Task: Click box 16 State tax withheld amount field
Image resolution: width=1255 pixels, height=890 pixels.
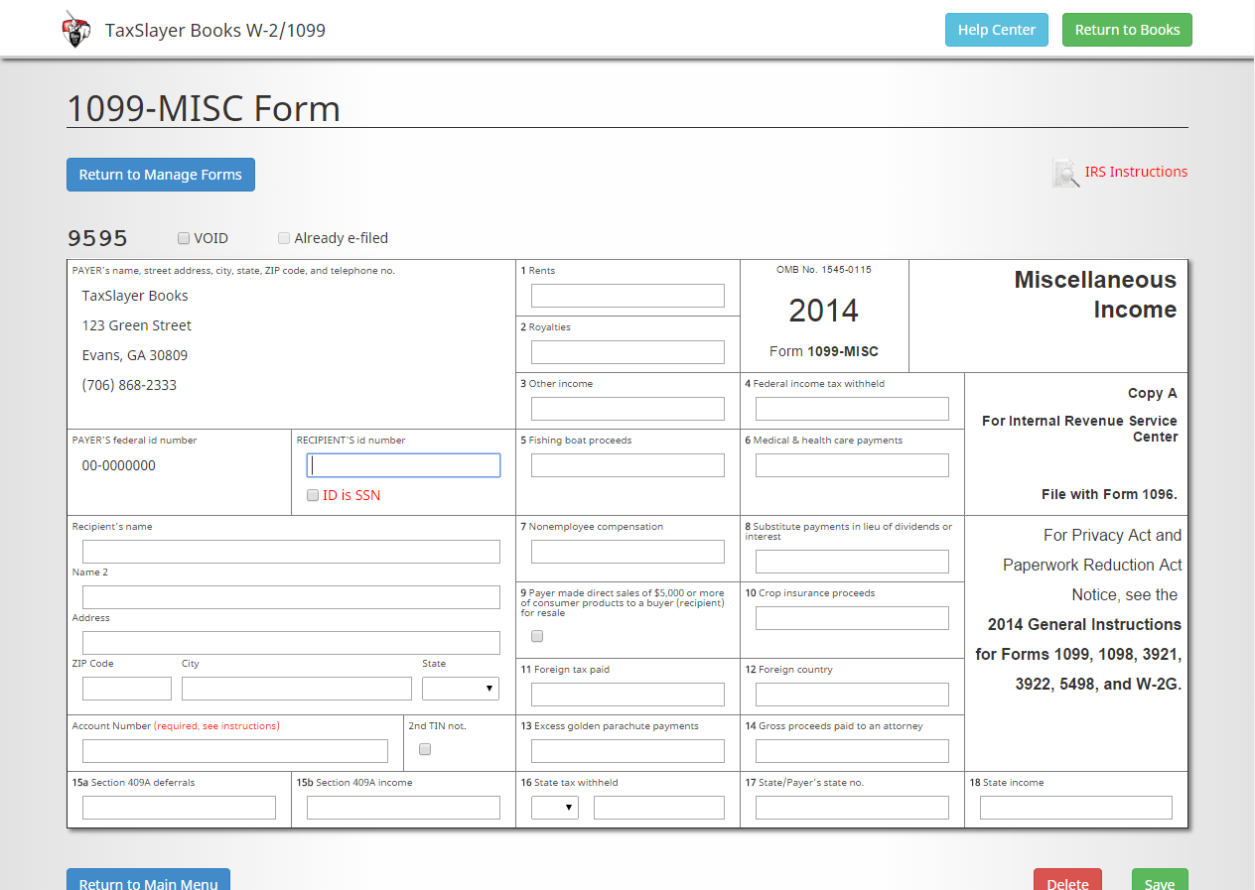Action: tap(659, 808)
